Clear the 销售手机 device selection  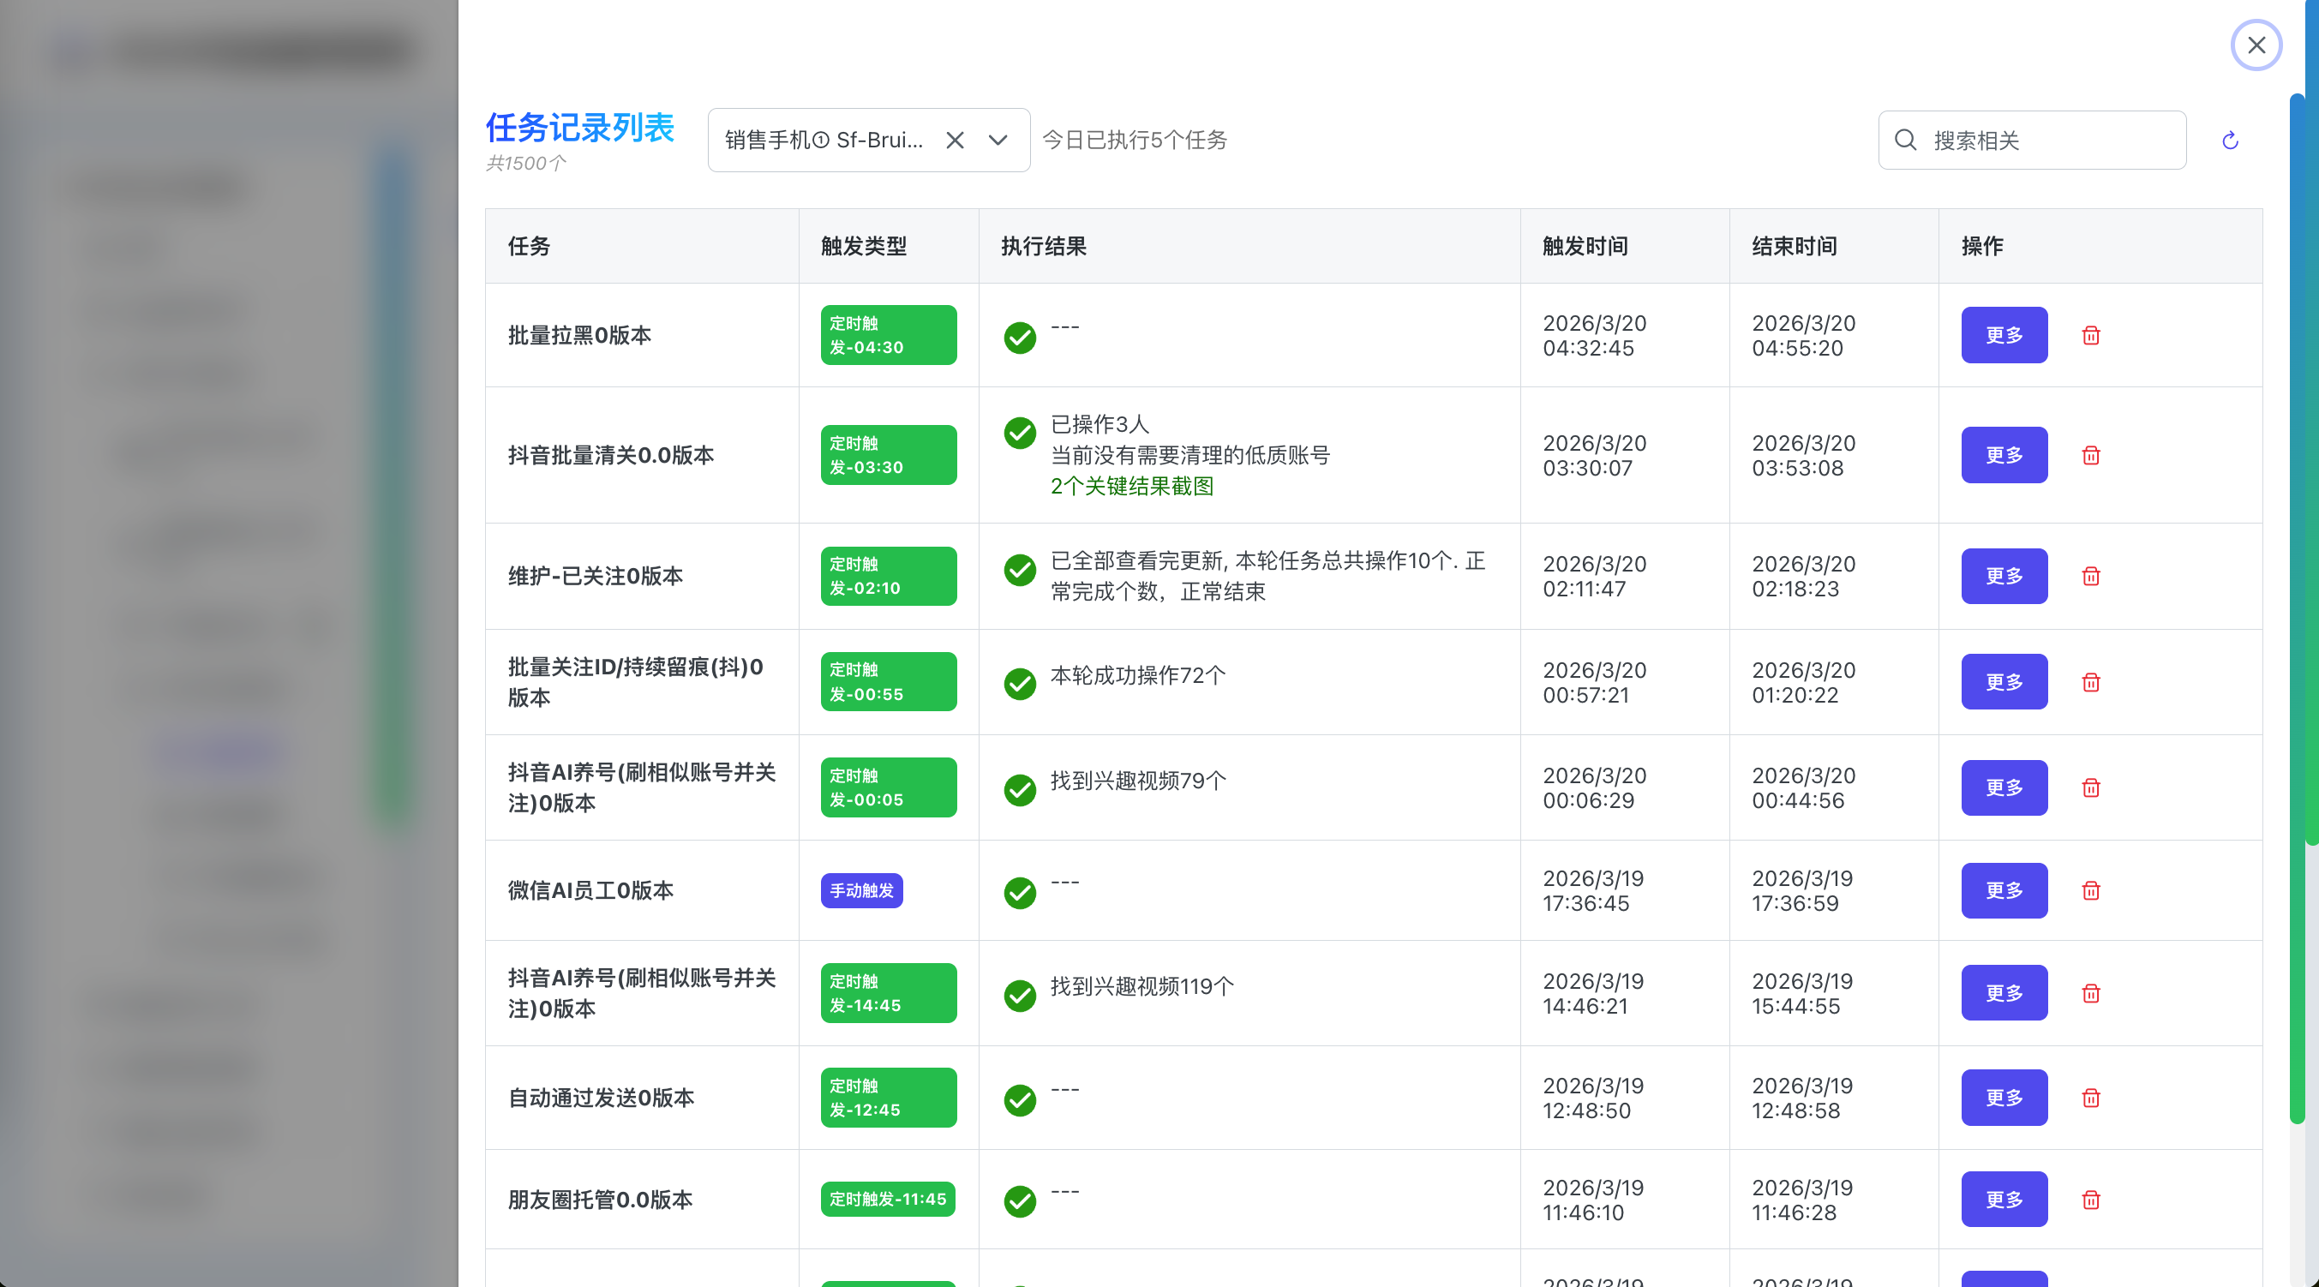click(x=954, y=141)
